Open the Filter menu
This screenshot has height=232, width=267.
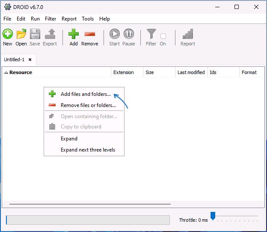50,19
